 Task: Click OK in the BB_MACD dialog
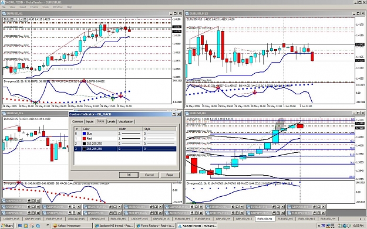click(129, 175)
